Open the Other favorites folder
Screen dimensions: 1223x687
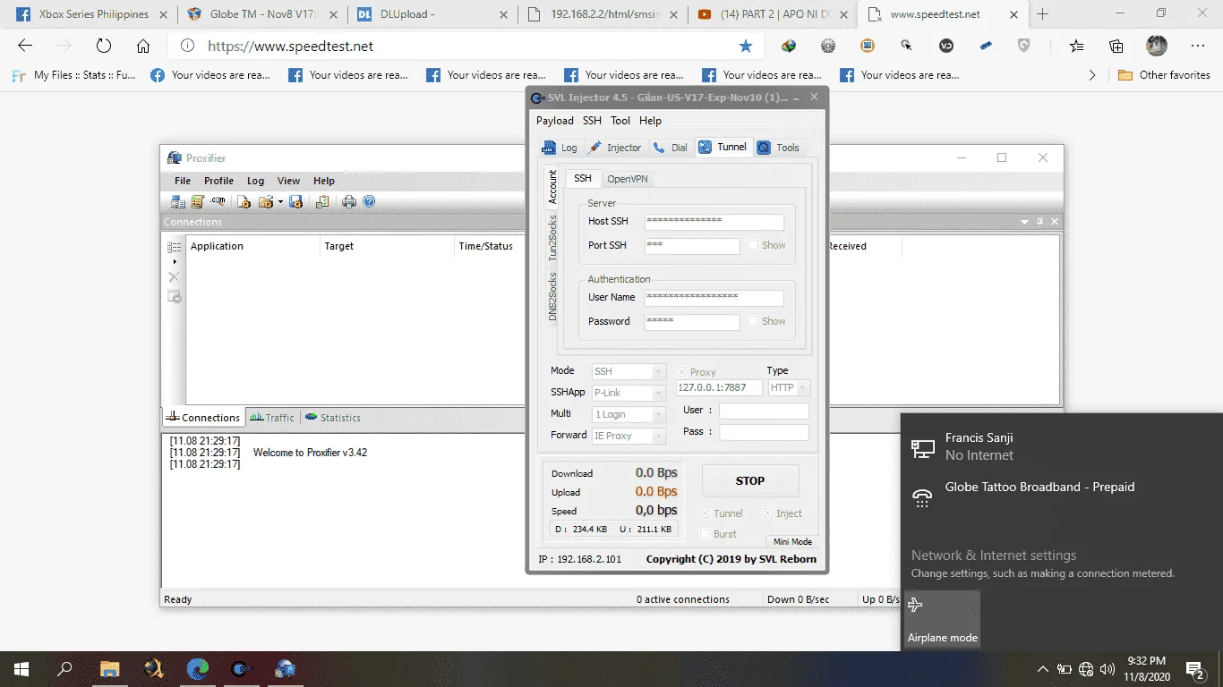(1164, 75)
